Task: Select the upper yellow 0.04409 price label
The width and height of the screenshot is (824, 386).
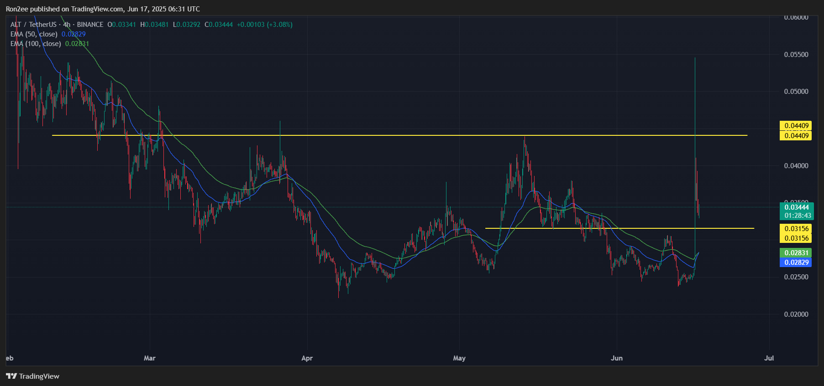Action: (x=796, y=126)
